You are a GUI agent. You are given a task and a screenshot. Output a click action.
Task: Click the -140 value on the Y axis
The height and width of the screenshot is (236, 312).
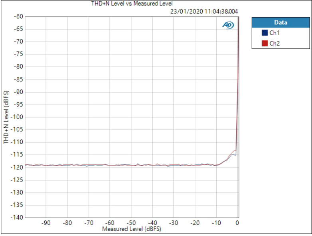(x=17, y=217)
